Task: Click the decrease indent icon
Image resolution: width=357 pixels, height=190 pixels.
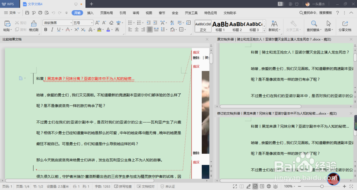Action: 149,23
